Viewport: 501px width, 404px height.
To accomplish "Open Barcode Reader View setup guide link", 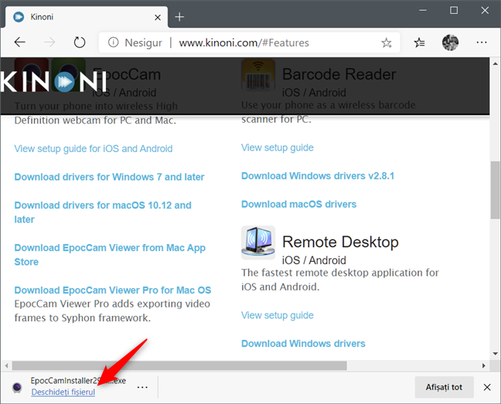I will [278, 148].
